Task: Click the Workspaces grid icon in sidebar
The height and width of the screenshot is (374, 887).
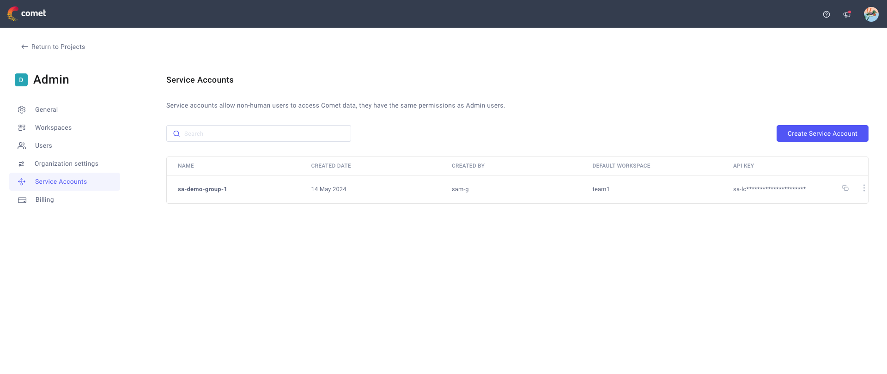Action: pos(22,127)
